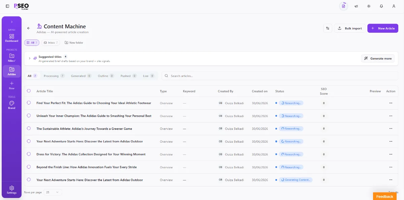Expand the purple sidebar with chevron

pos(12,22)
